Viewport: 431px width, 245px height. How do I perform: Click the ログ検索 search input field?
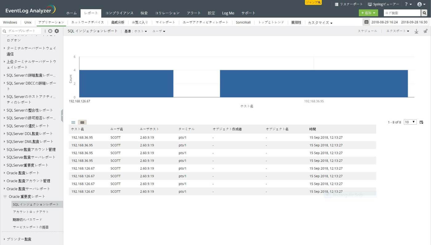coord(402,13)
